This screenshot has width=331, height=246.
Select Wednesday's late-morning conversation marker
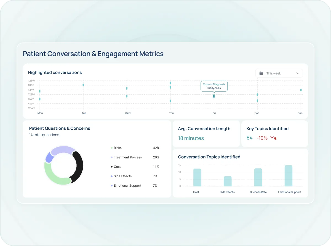coord(127,96)
